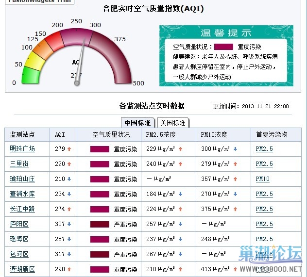Click the 各监测站点实时数据 heading
Screen dimensions: 307x277
(152, 106)
